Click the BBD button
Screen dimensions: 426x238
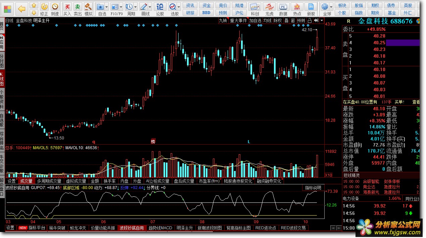pos(206,13)
